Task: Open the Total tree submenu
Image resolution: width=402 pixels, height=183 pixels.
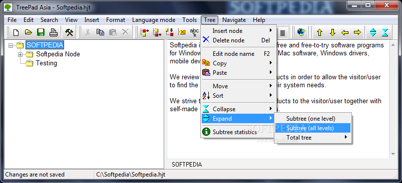Action: pyautogui.click(x=313, y=138)
